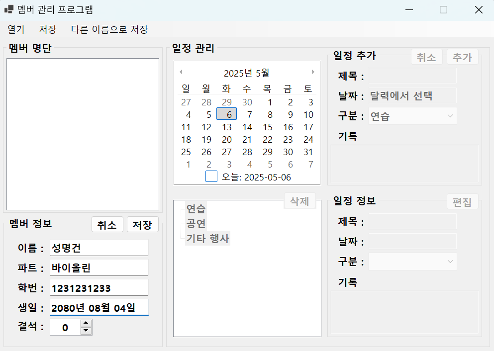The height and width of the screenshot is (351, 494).
Task: Select May 6 in the calendar
Action: (x=226, y=114)
